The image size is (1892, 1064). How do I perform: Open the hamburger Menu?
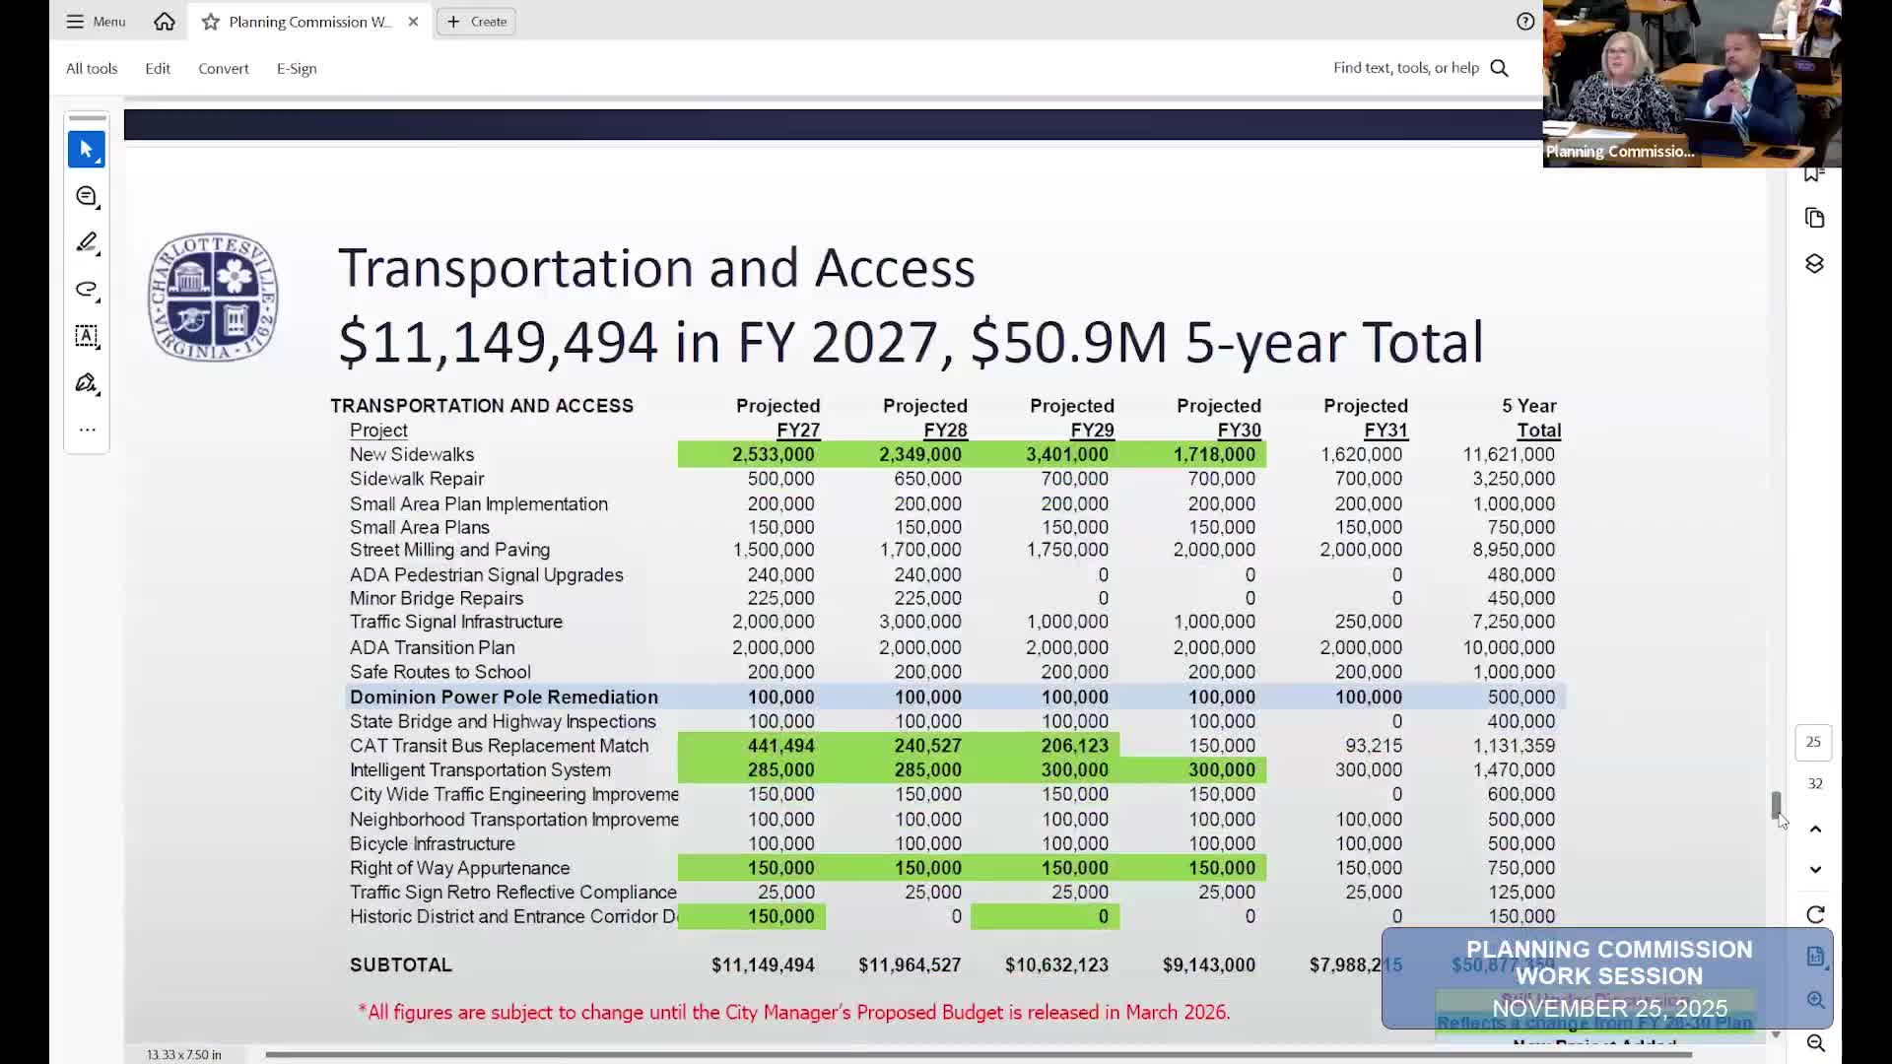pyautogui.click(x=95, y=21)
